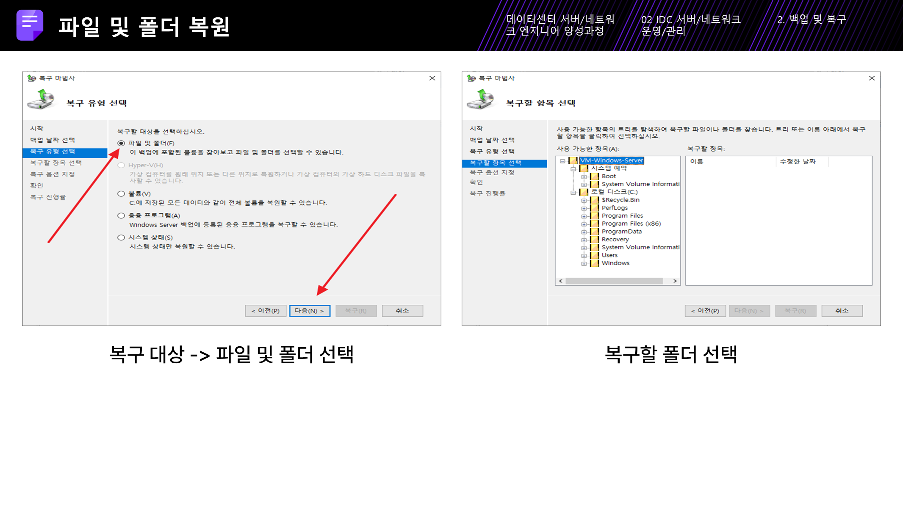The height and width of the screenshot is (508, 903).
Task: Select the 시스템 상태(S) radio option
Action: [x=121, y=237]
